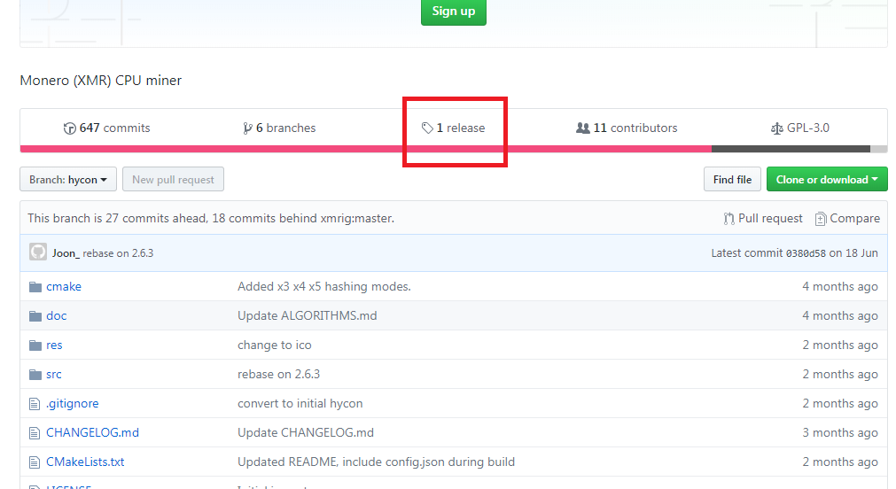Click the cmake folder icon
The image size is (896, 489).
coord(35,287)
